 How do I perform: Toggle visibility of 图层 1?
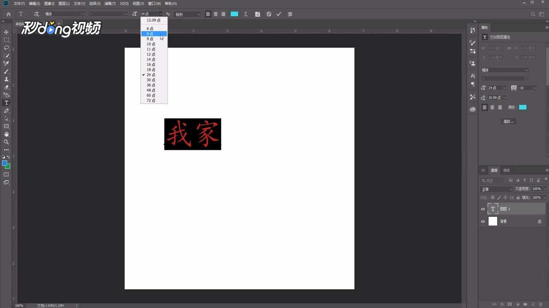[x=483, y=209]
